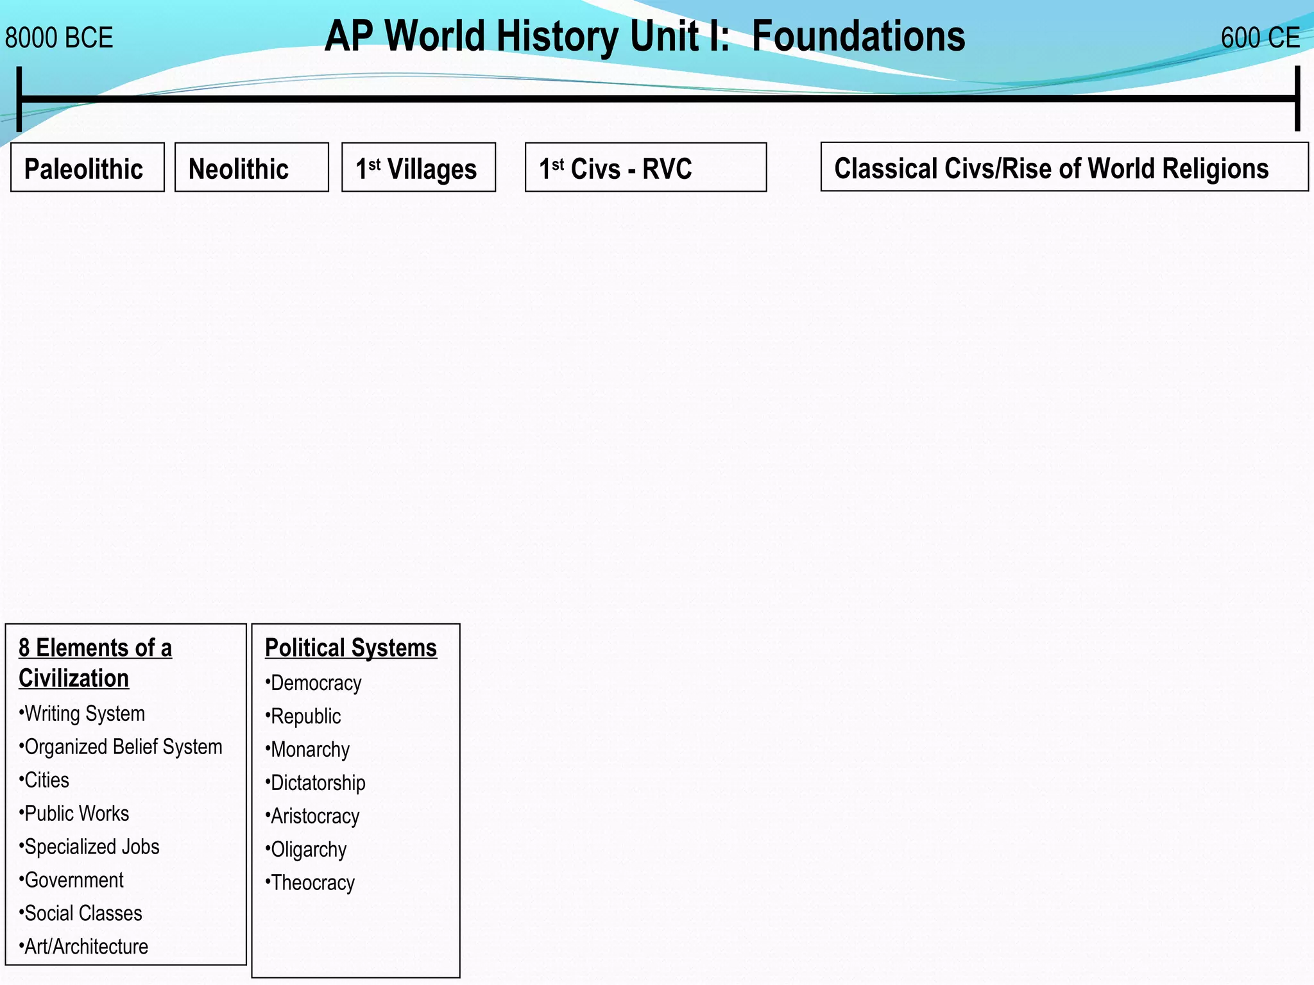Select the '1st Villages' box
Screen dimensions: 1314x985
[418, 167]
